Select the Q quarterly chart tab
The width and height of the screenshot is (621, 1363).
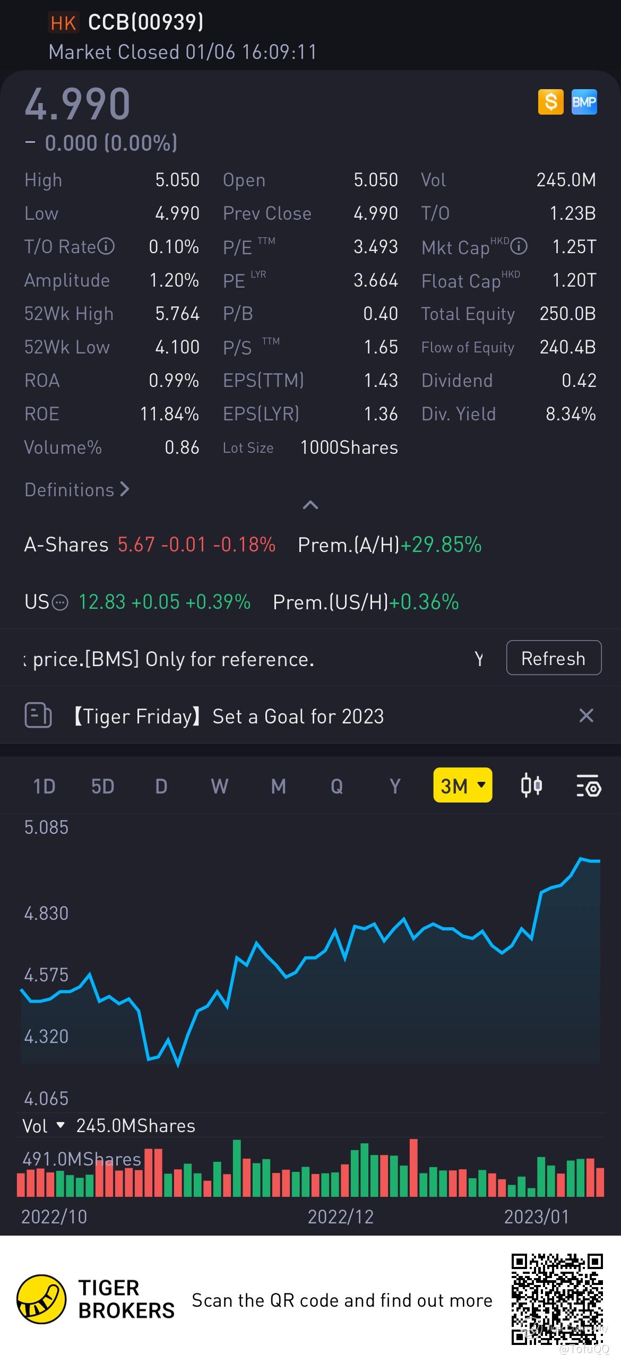pyautogui.click(x=337, y=786)
